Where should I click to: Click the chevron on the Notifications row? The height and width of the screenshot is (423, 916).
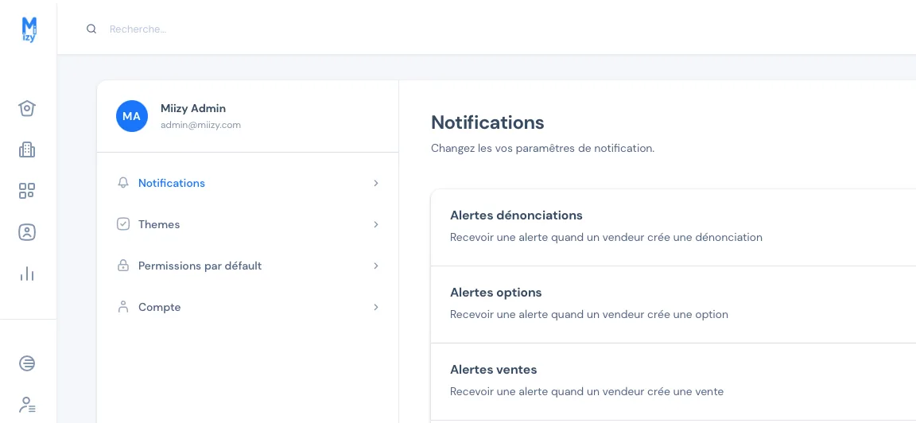tap(375, 183)
